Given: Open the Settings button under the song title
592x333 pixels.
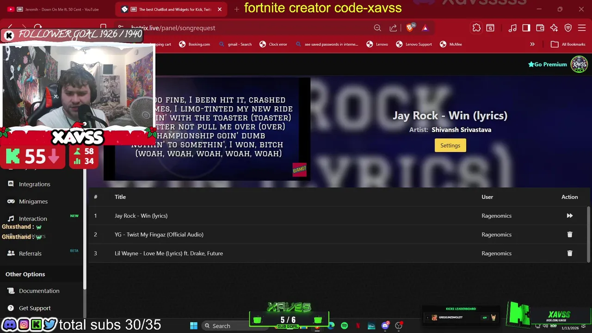Looking at the screenshot, I should point(450,145).
